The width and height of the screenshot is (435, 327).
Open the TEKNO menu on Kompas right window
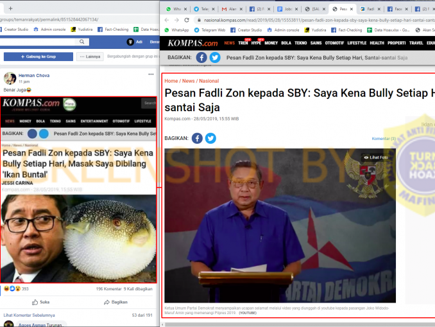click(301, 43)
